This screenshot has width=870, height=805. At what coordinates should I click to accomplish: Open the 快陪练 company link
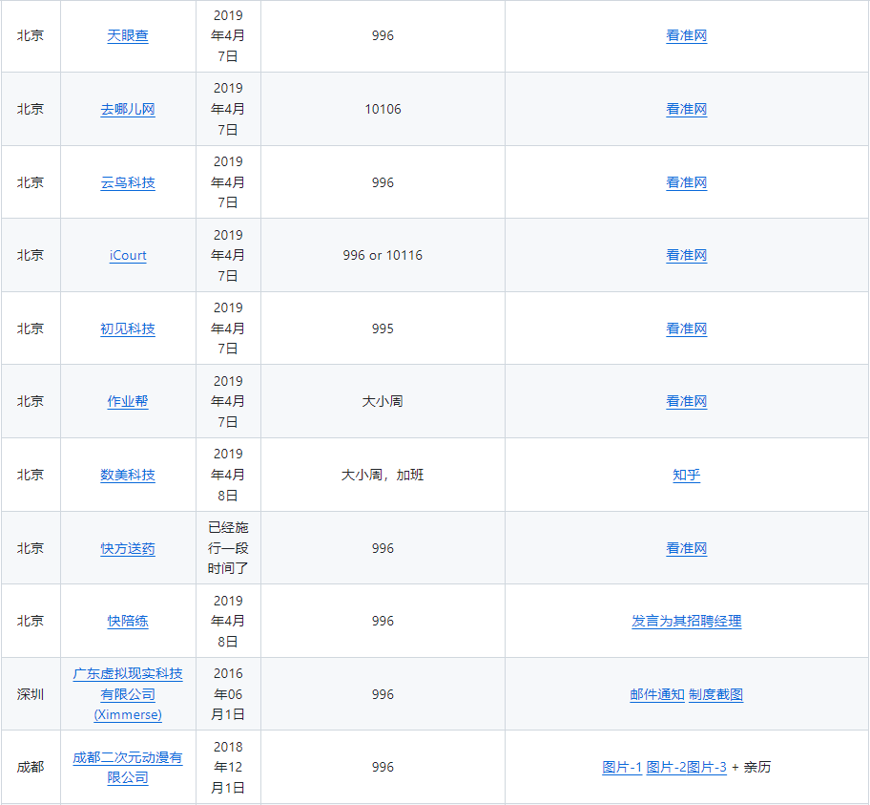(x=128, y=621)
